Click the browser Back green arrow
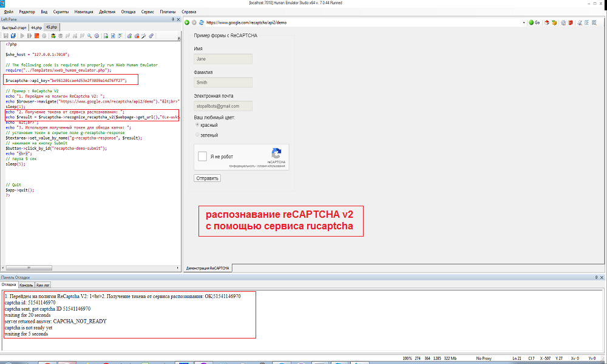Image resolution: width=607 pixels, height=364 pixels. point(187,22)
